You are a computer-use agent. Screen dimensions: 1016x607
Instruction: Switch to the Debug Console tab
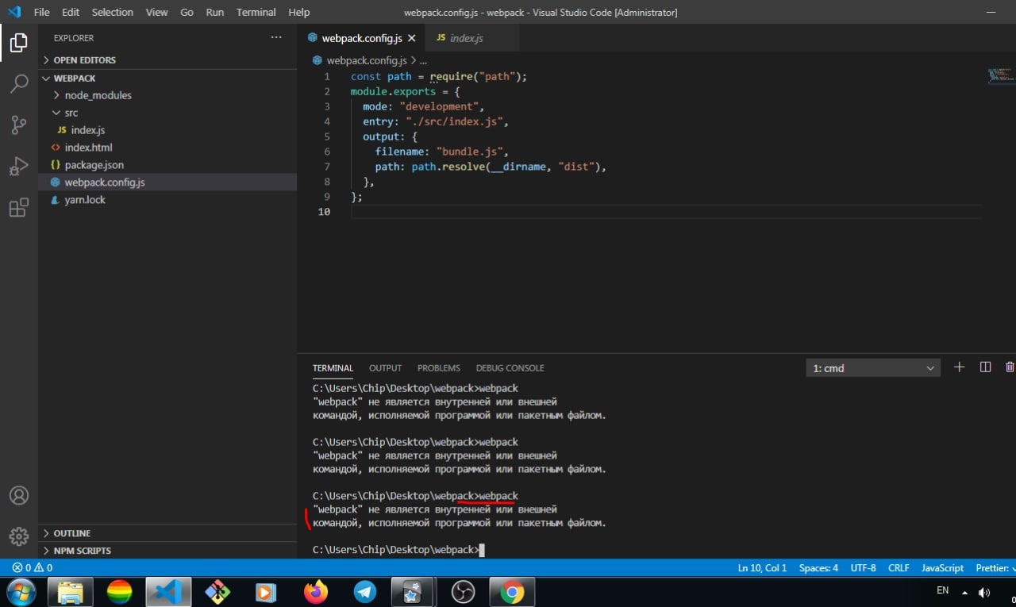tap(510, 368)
